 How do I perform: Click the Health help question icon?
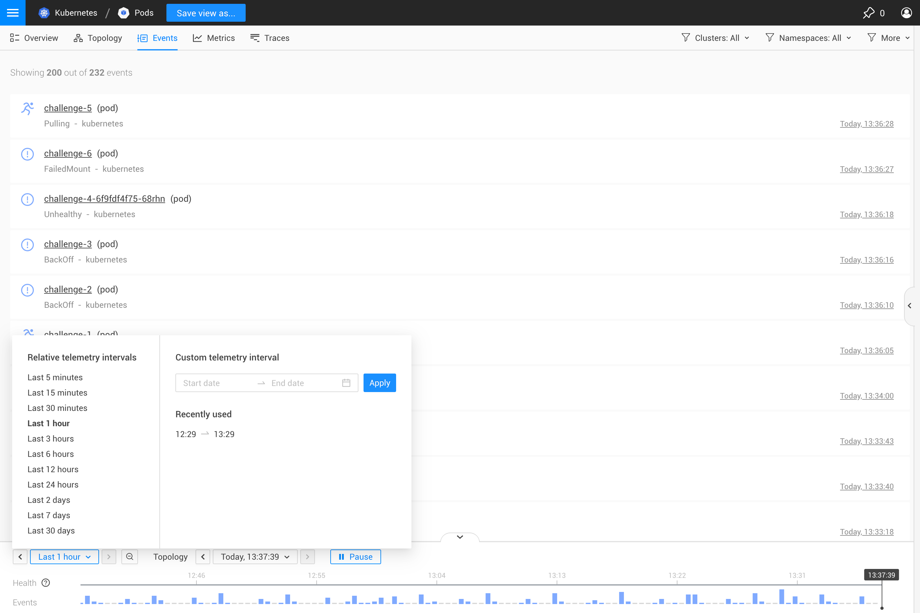[46, 582]
